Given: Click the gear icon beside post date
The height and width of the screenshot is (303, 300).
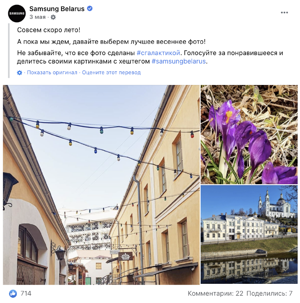Looking at the screenshot, I should click(53, 17).
